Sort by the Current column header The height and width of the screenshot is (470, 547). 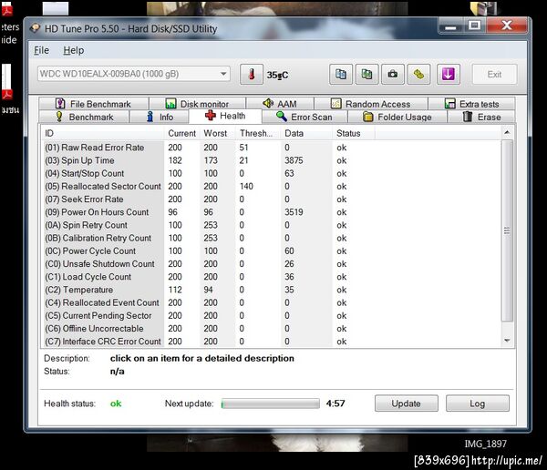point(181,133)
